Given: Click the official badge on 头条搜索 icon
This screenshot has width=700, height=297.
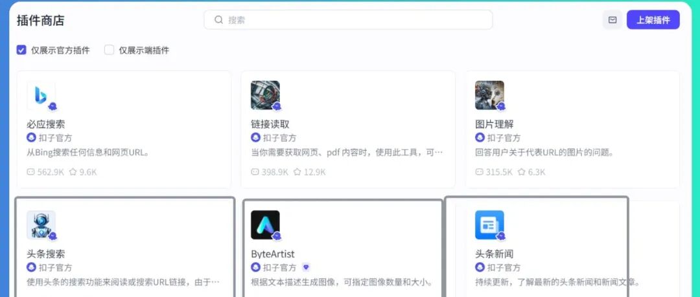Looking at the screenshot, I should [52, 236].
